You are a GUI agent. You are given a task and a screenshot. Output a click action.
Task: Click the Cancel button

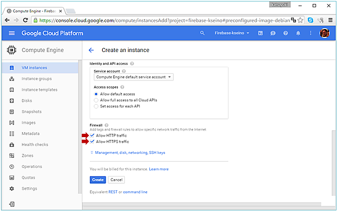pos(116,180)
